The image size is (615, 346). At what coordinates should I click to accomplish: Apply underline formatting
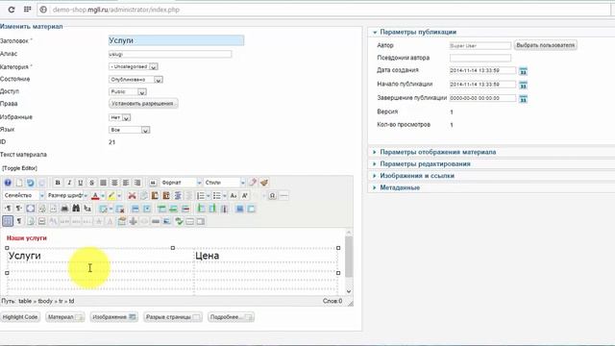pyautogui.click(x=81, y=183)
